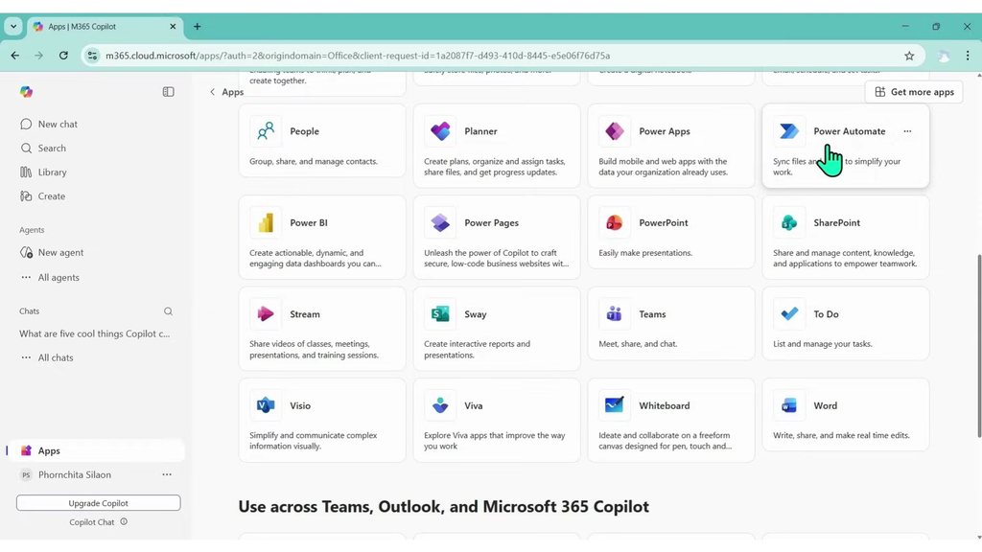Open the Power BI icon
This screenshot has width=982, height=552.
266,222
